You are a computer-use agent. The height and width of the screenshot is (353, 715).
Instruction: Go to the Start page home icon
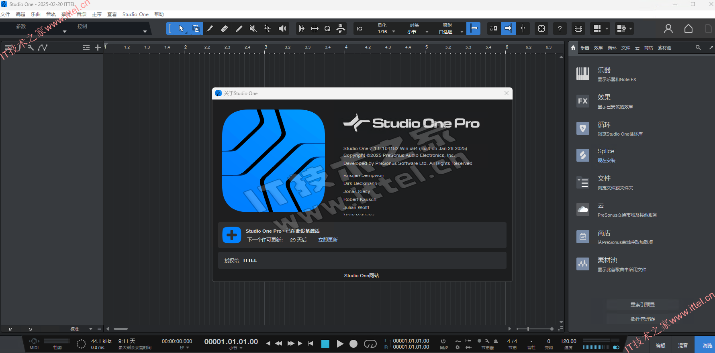[x=688, y=28]
